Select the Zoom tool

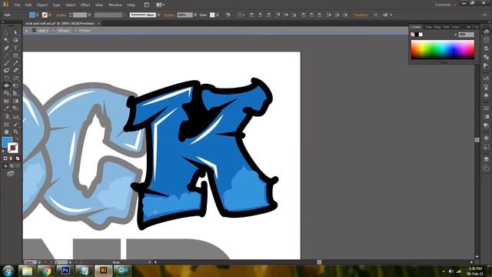tap(15, 132)
